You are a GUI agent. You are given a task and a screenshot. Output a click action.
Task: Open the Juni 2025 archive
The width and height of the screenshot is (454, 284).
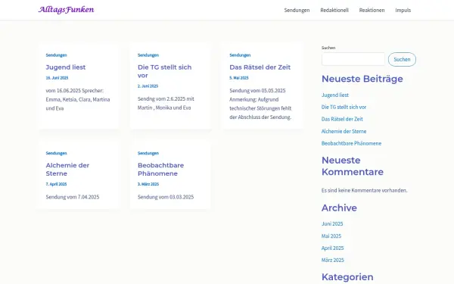point(332,223)
